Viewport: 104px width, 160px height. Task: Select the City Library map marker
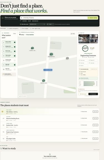(33, 48)
